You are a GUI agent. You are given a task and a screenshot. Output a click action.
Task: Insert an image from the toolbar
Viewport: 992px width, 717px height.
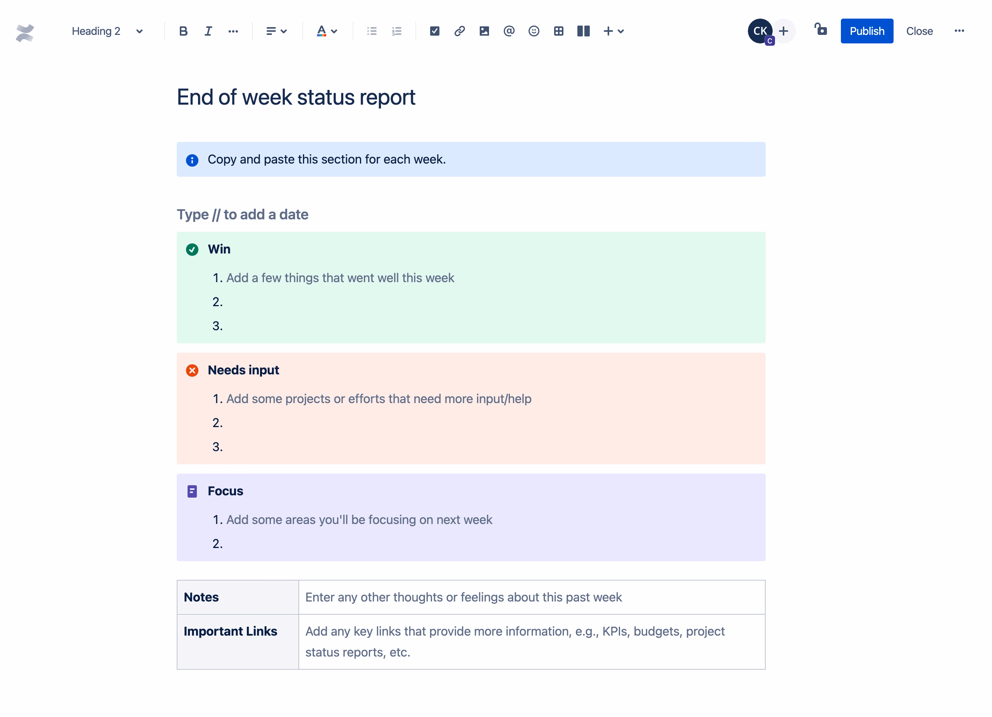pyautogui.click(x=484, y=31)
